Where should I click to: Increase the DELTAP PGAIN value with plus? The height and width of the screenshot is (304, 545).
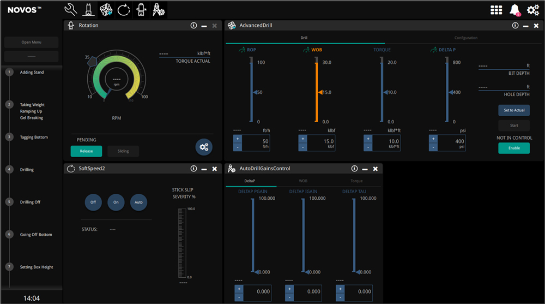(x=239, y=288)
